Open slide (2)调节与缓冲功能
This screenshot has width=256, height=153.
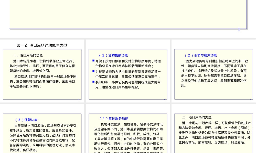pos(214,71)
